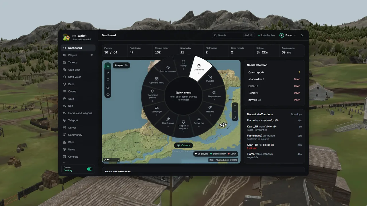The height and width of the screenshot is (206, 367).
Task: Expand the map to fullscreen
Action: (235, 118)
